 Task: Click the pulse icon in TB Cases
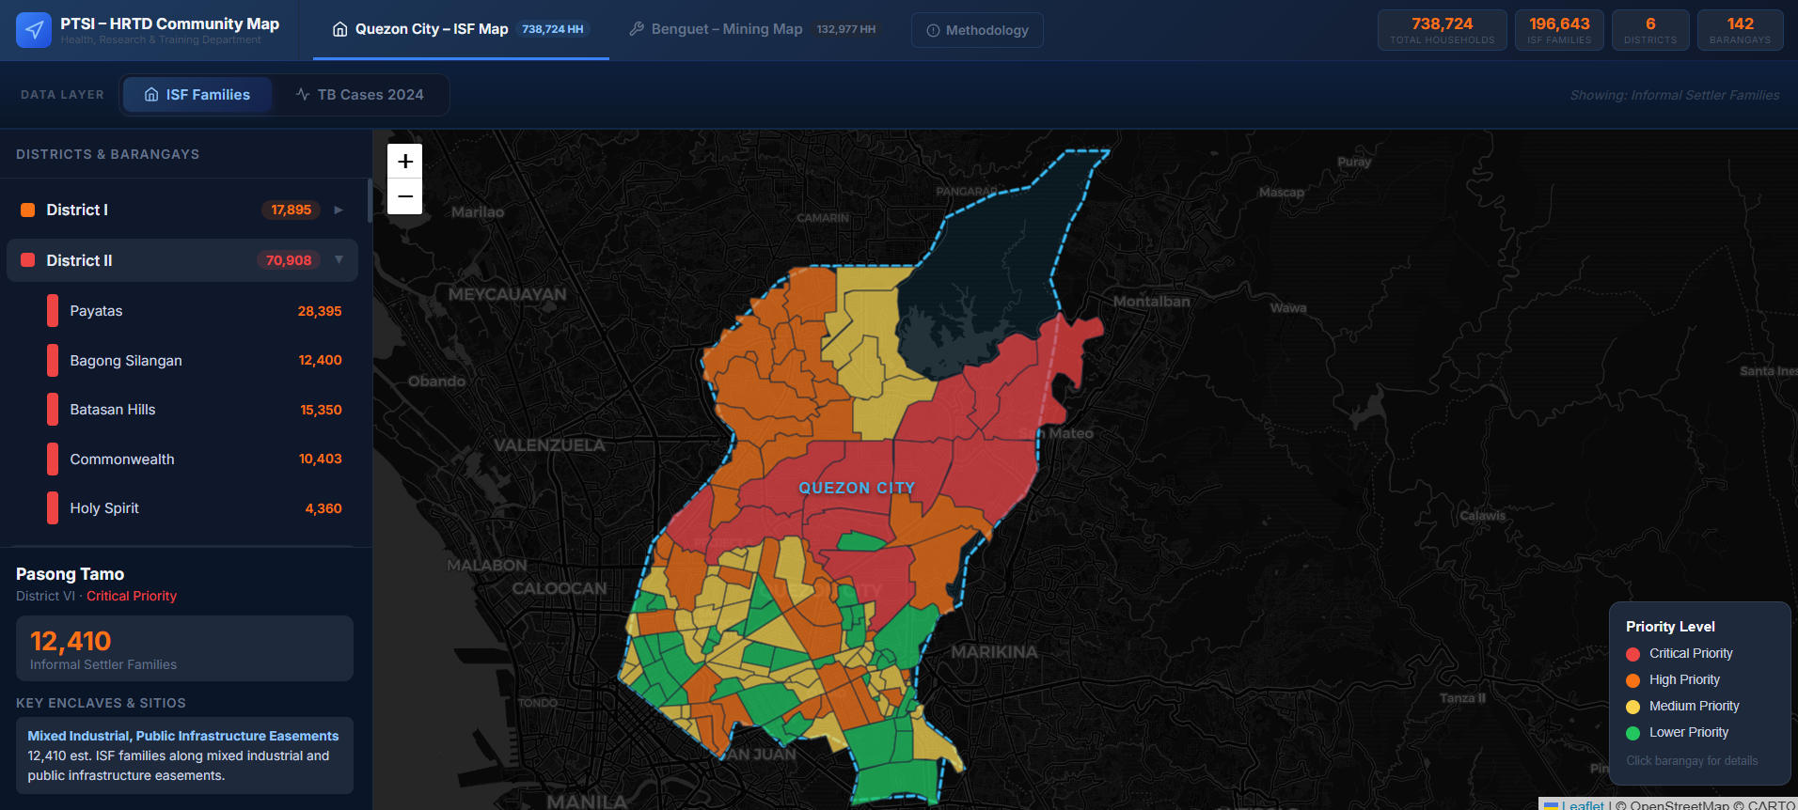point(303,95)
